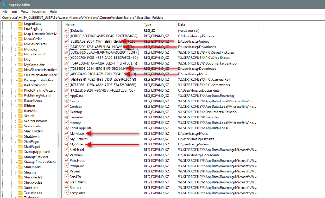Image resolution: width=325 pixels, height=198 pixels.
Task: Open the Help menu
Action: tap(53, 12)
